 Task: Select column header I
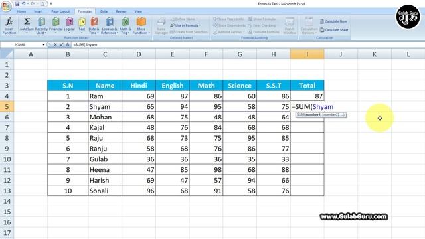[307, 54]
